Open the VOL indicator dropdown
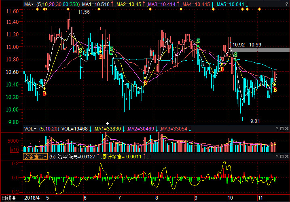 [30, 129]
